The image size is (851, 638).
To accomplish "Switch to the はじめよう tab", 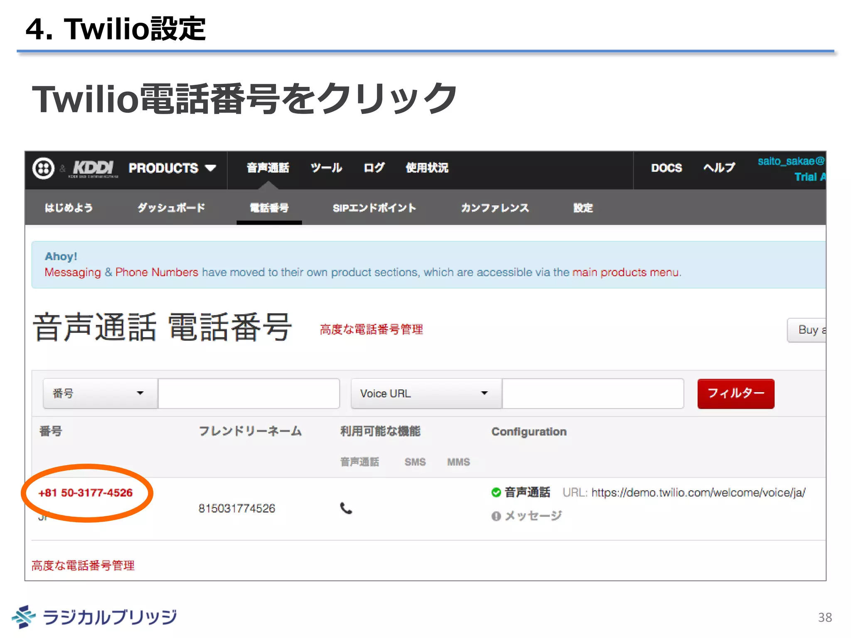I will [x=69, y=208].
